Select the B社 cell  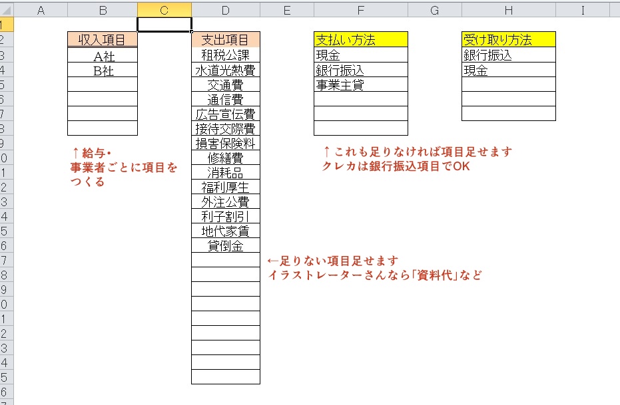pos(103,70)
